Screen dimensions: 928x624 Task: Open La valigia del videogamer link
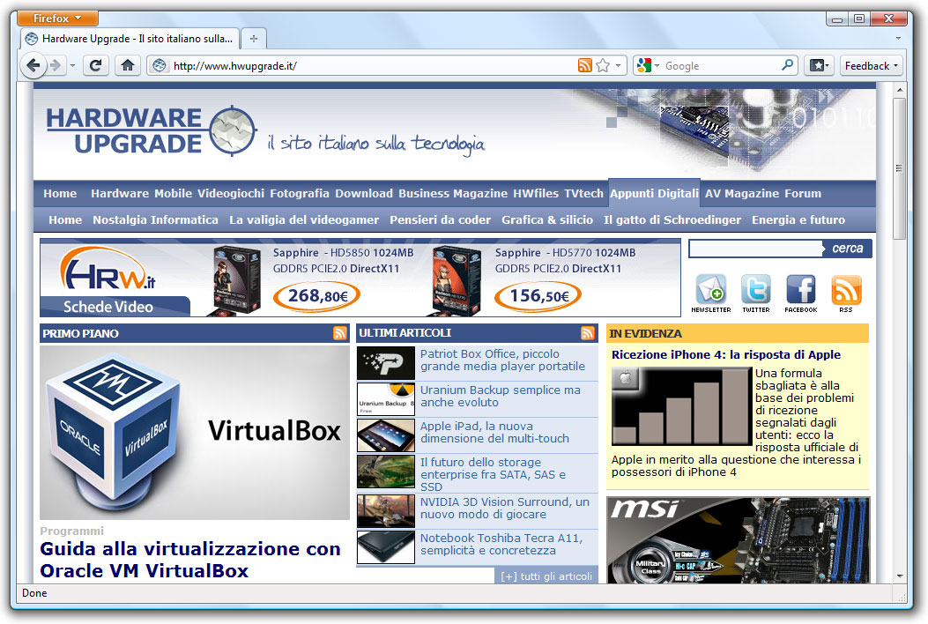pyautogui.click(x=304, y=219)
